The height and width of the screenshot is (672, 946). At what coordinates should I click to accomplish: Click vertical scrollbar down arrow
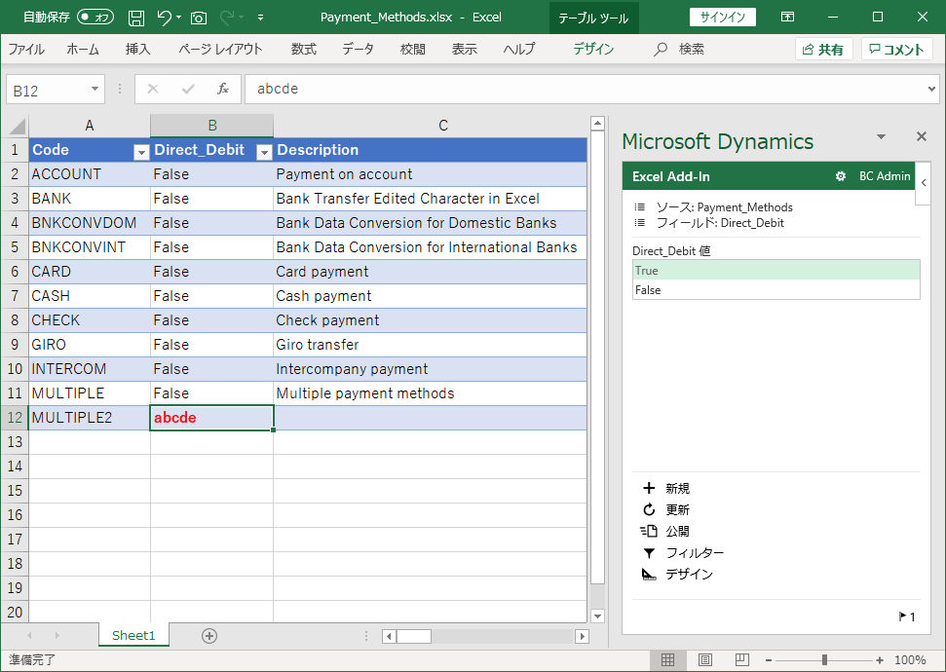[x=597, y=616]
